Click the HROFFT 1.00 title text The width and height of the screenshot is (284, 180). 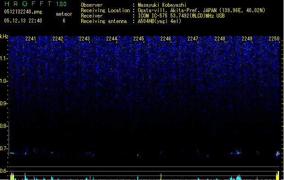[x=36, y=4]
